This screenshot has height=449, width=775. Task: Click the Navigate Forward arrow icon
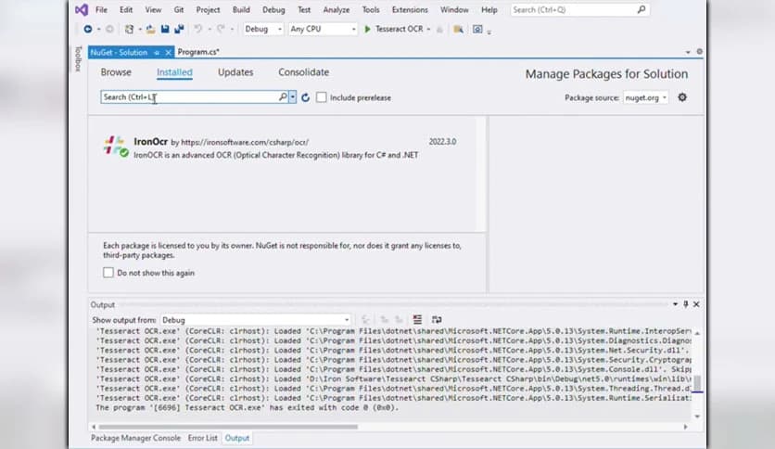point(109,29)
